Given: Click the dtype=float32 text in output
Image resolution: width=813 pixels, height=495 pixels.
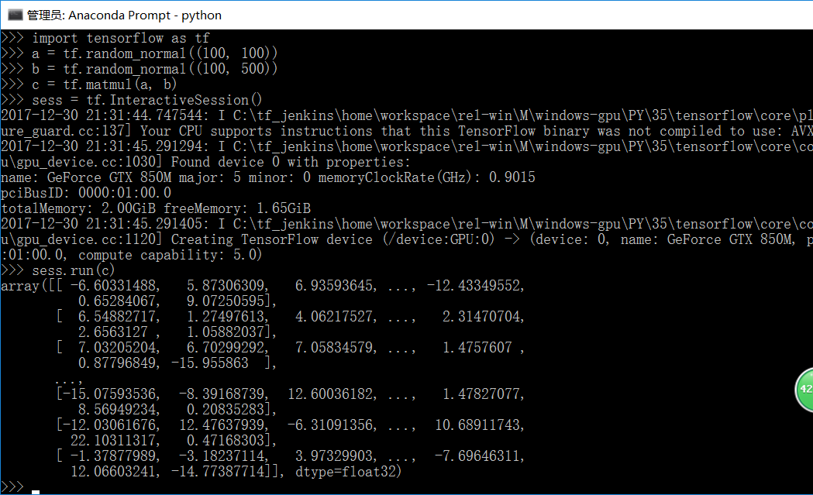Looking at the screenshot, I should click(349, 472).
